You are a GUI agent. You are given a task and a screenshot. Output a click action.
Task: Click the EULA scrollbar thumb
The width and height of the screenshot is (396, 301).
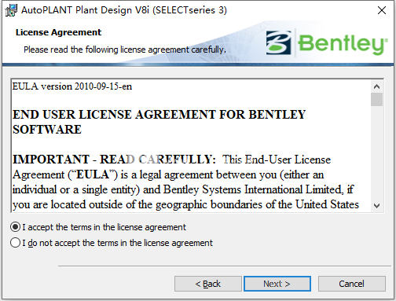[x=376, y=99]
